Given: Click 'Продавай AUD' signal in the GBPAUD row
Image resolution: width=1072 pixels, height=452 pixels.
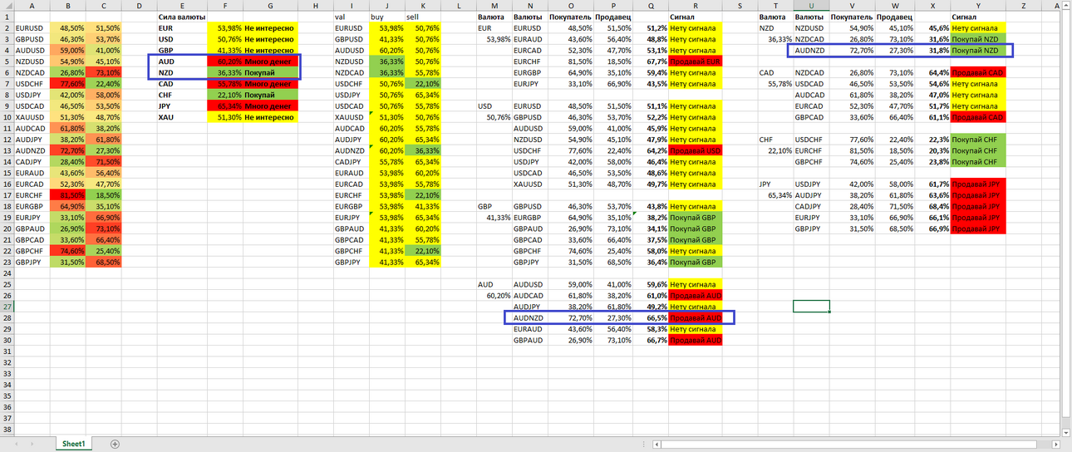Looking at the screenshot, I should (695, 340).
